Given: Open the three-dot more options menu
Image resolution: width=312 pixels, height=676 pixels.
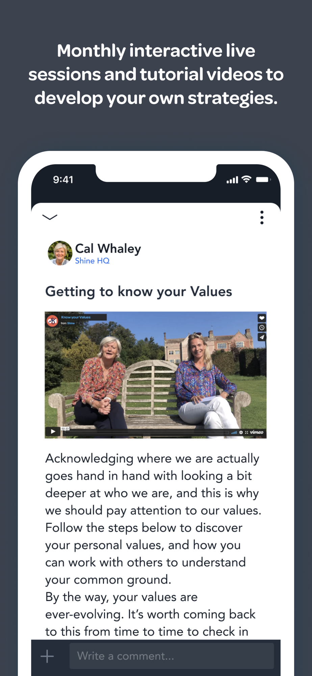Looking at the screenshot, I should [x=262, y=218].
